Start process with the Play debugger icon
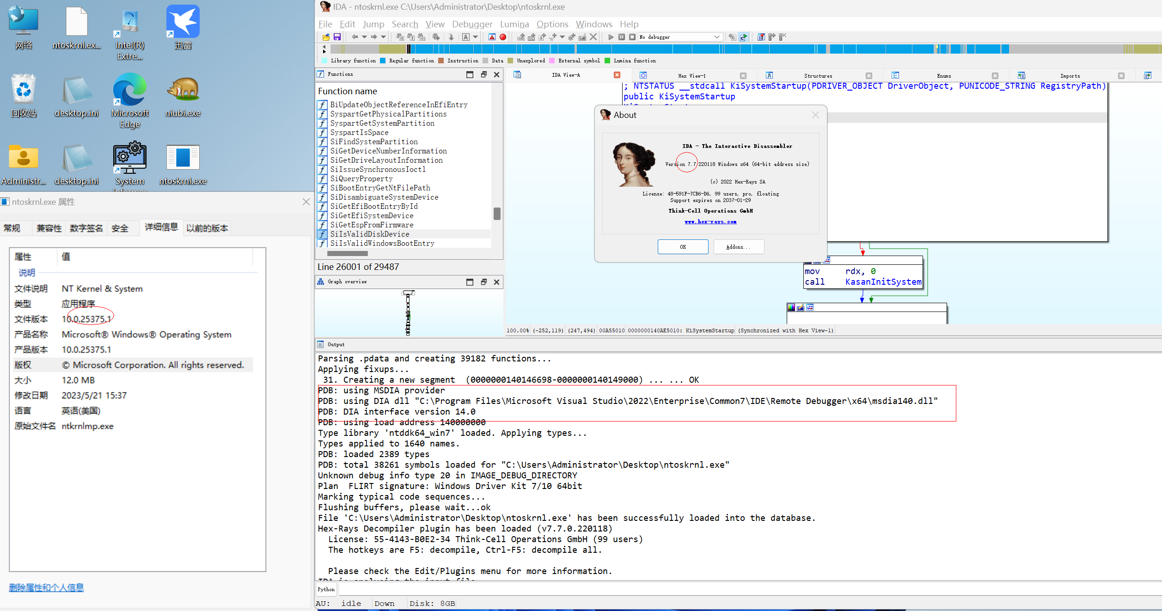1162x611 pixels. pyautogui.click(x=611, y=37)
